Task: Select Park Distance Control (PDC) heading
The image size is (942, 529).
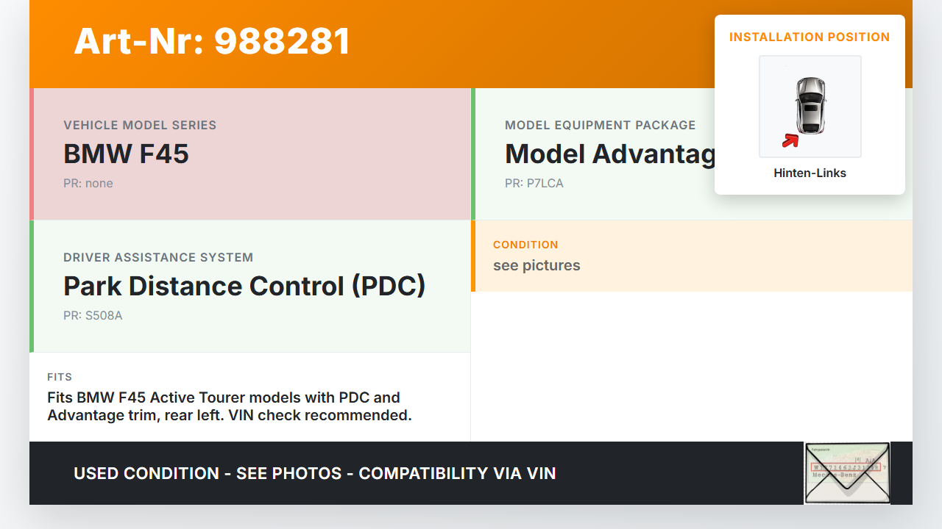Action: pos(244,286)
